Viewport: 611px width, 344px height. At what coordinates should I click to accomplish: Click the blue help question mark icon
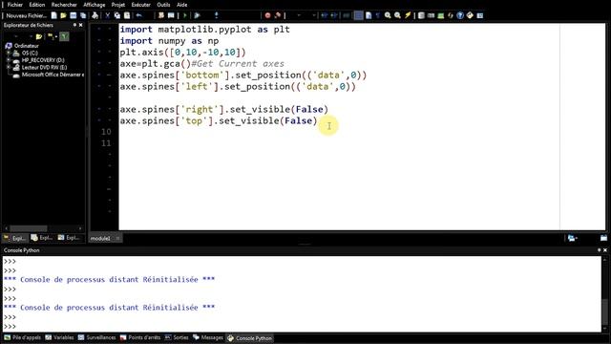(460, 15)
